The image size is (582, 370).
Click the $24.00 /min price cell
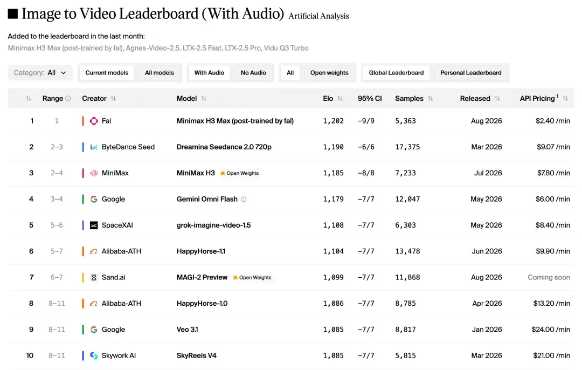tap(550, 330)
